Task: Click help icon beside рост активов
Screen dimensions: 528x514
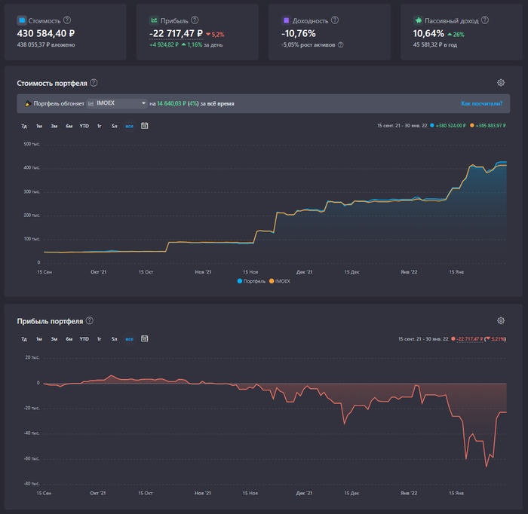Action: 340,44
